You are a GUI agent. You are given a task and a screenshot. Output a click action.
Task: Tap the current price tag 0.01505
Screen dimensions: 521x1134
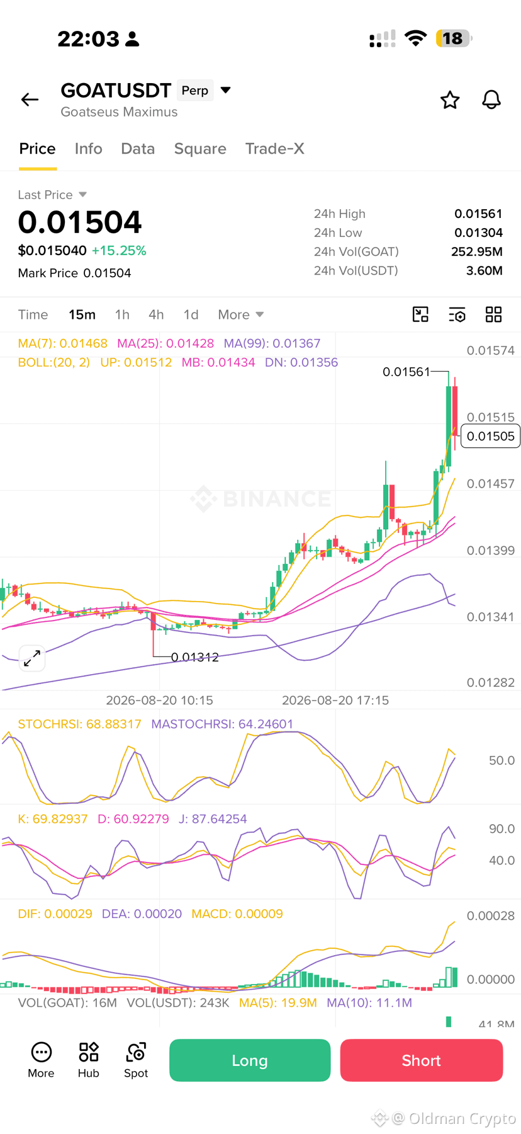tap(491, 436)
